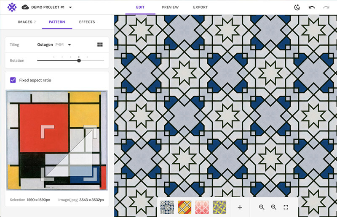Click the tiling grid view icon
Viewport: 337px width, 217px height.
click(x=100, y=44)
